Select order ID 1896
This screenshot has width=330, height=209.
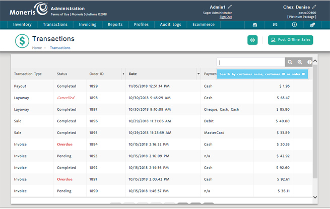point(93,121)
